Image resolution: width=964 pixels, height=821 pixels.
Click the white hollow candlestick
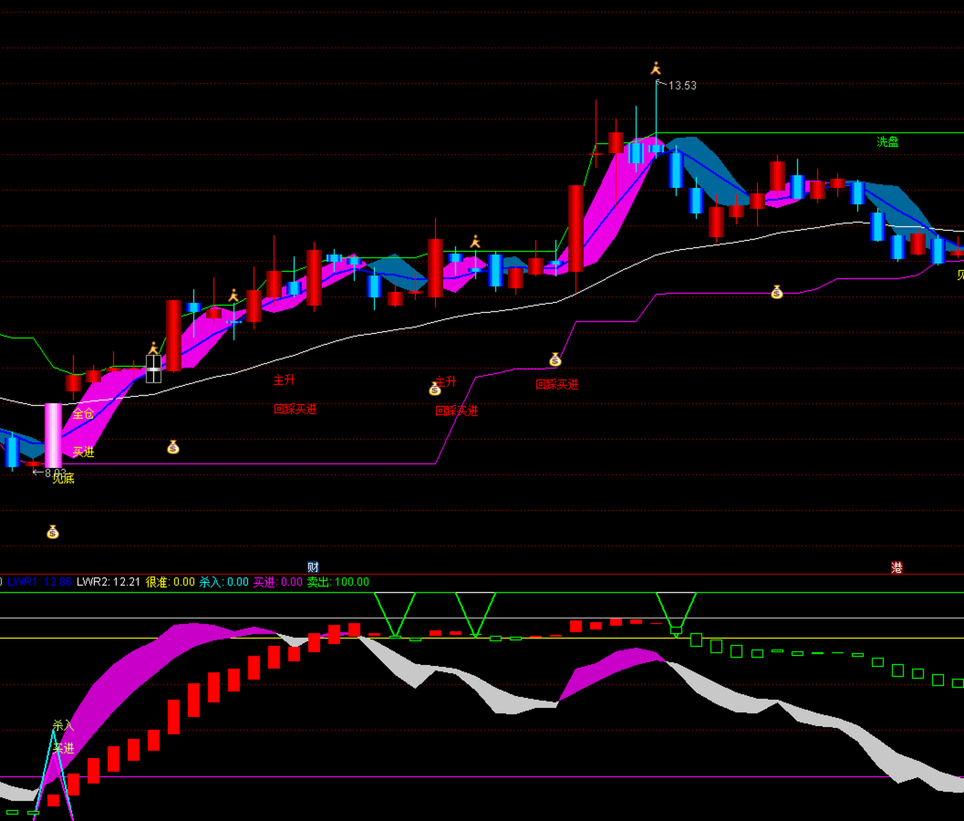(154, 369)
